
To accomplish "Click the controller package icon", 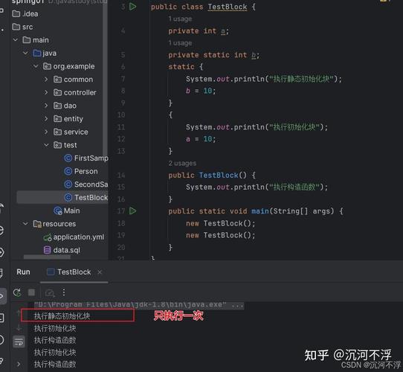I will click(57, 92).
